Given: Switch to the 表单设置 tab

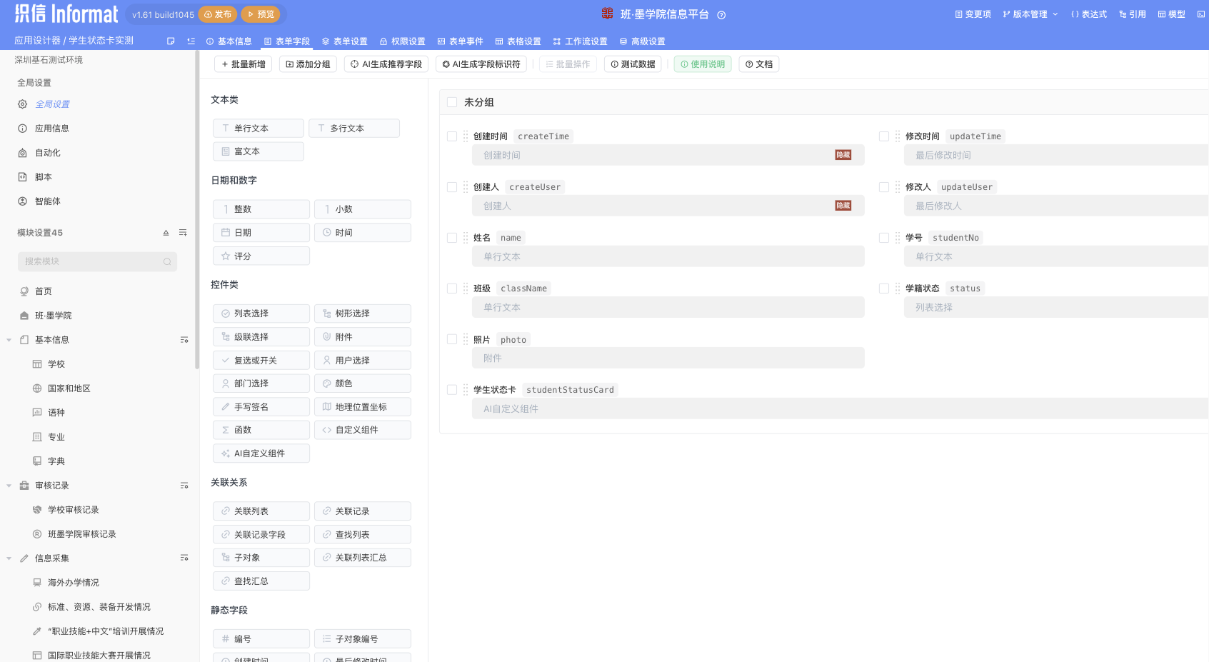Looking at the screenshot, I should (345, 41).
